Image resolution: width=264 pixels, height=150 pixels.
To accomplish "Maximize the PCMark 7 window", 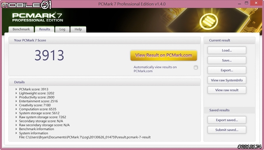I will point(247,3).
